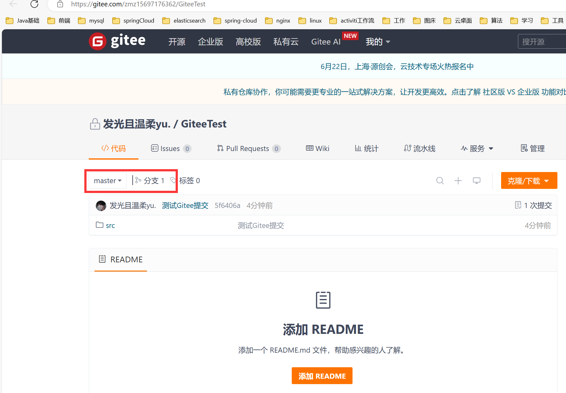Open the nginx bookmark folder

coord(278,21)
